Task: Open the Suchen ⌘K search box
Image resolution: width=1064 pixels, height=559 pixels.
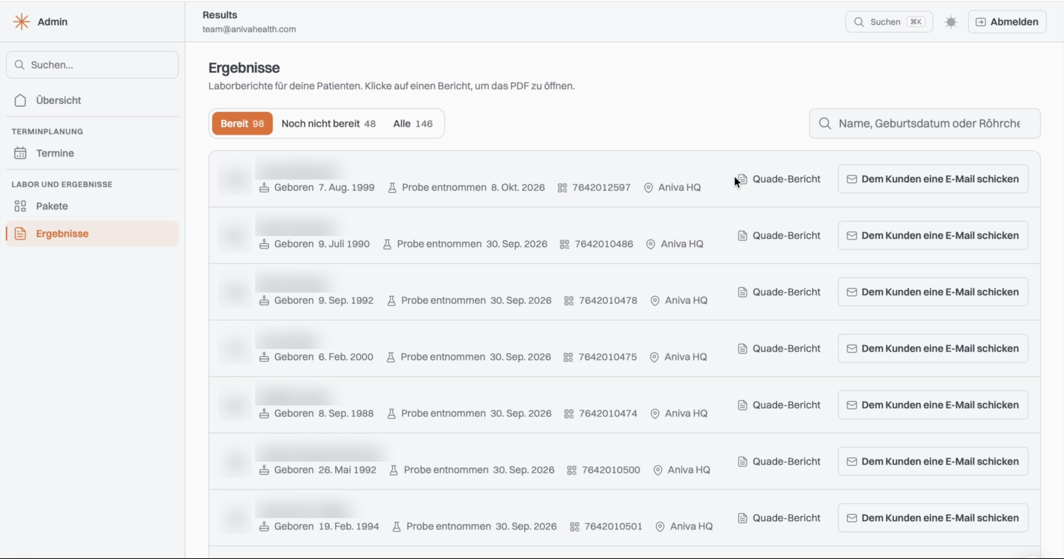Action: 889,22
